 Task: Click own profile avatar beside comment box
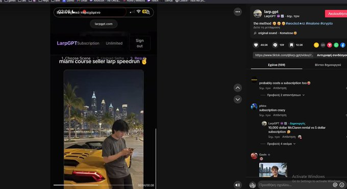click(x=253, y=185)
